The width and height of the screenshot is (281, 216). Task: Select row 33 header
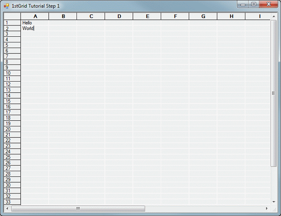(12, 202)
